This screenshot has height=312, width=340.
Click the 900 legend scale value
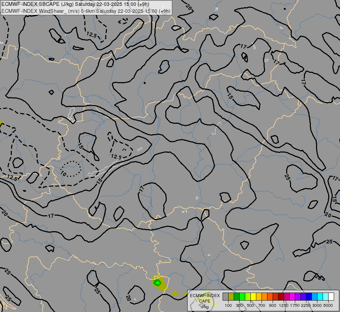pyautogui.click(x=273, y=305)
